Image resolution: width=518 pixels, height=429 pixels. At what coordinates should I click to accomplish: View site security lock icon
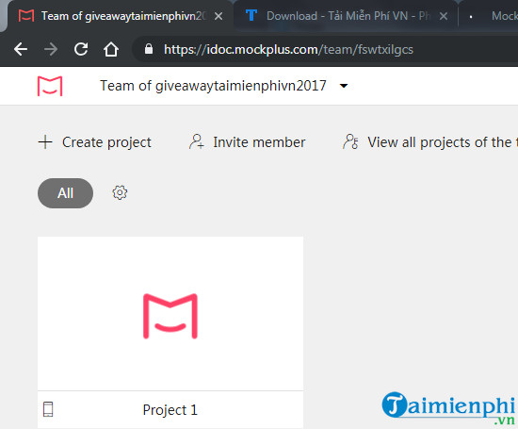pyautogui.click(x=149, y=49)
